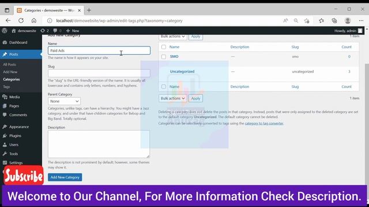Click the zoom magnifier icon in address bar
The image size is (369, 207).
296,21
